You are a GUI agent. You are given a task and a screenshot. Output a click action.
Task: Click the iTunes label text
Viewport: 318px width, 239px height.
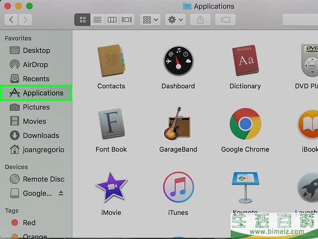pos(178,213)
